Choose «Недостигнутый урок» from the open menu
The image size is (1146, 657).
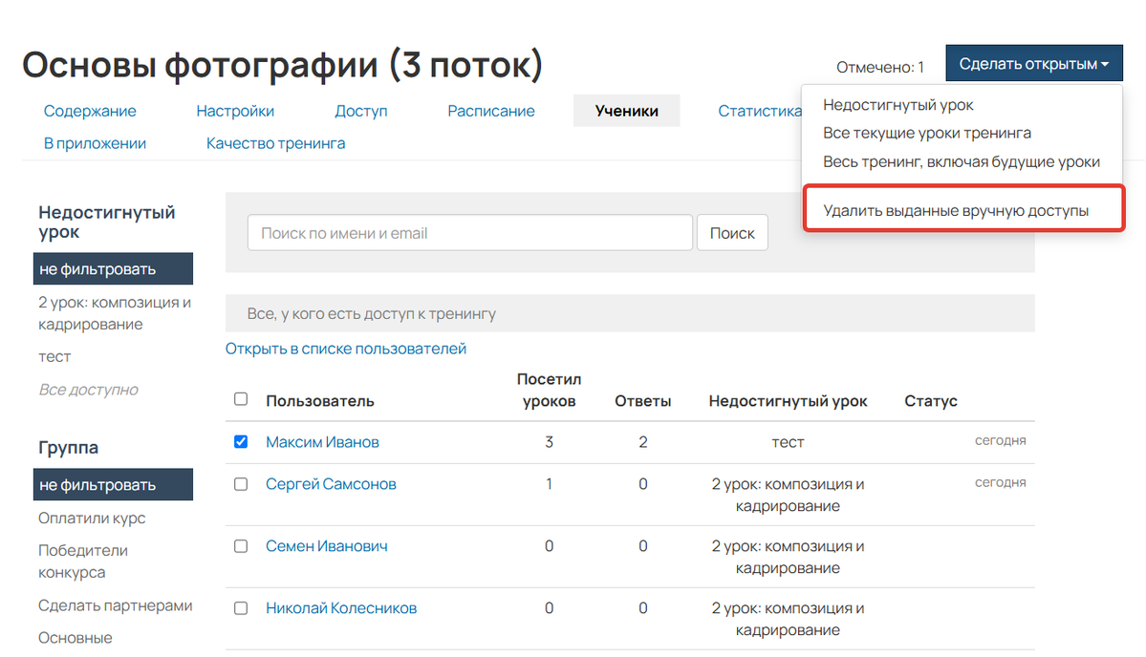tap(898, 105)
